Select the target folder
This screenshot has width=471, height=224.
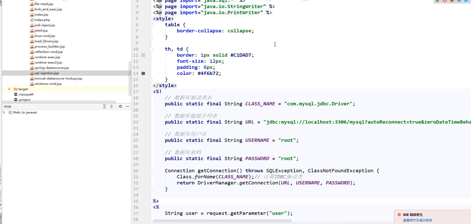23,89
